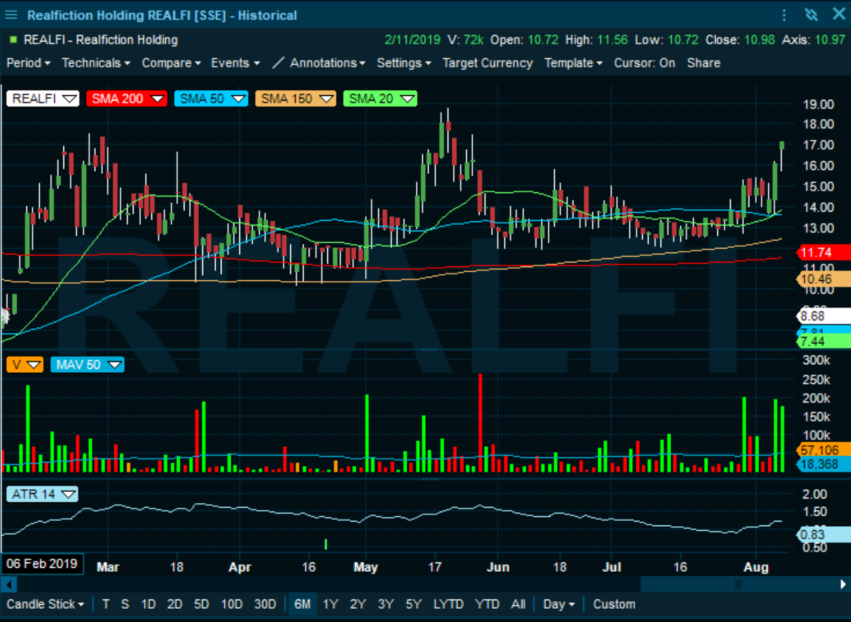851x622 pixels.
Task: Open the Events menu
Action: tap(235, 63)
